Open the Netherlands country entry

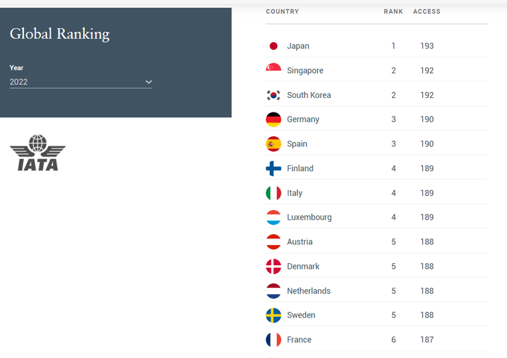(x=376, y=291)
